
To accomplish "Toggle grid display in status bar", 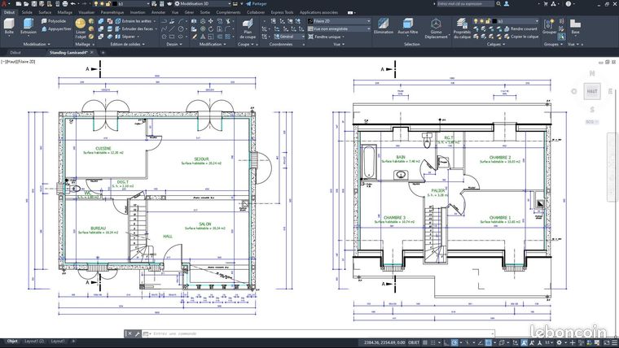I will 425,342.
